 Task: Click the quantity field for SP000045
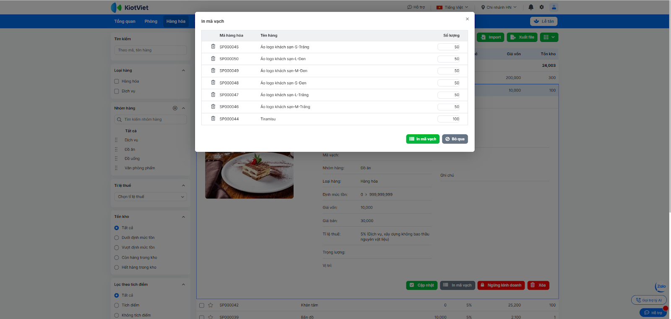point(449,47)
